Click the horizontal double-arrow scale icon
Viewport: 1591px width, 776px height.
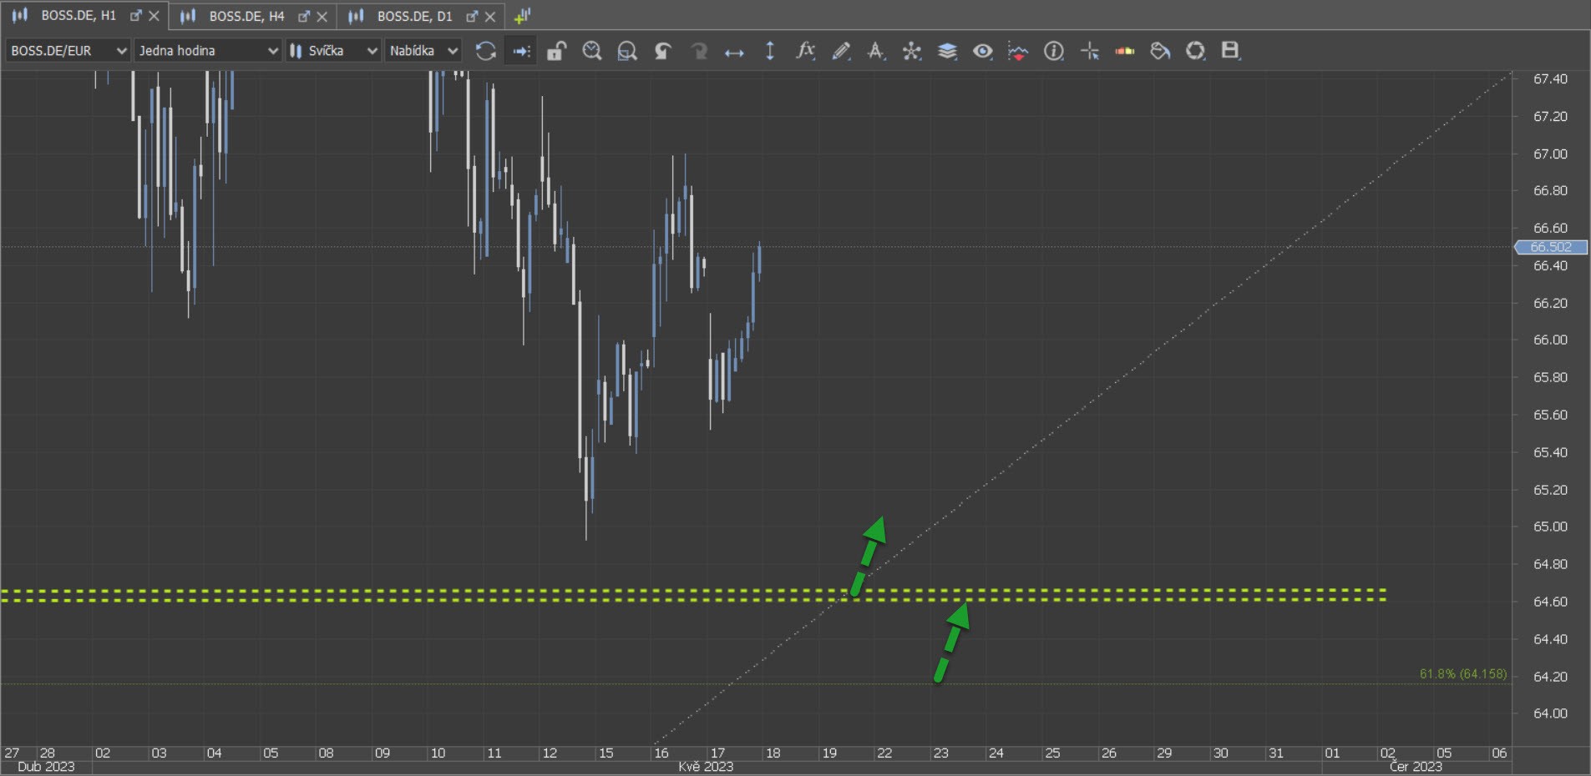[734, 52]
